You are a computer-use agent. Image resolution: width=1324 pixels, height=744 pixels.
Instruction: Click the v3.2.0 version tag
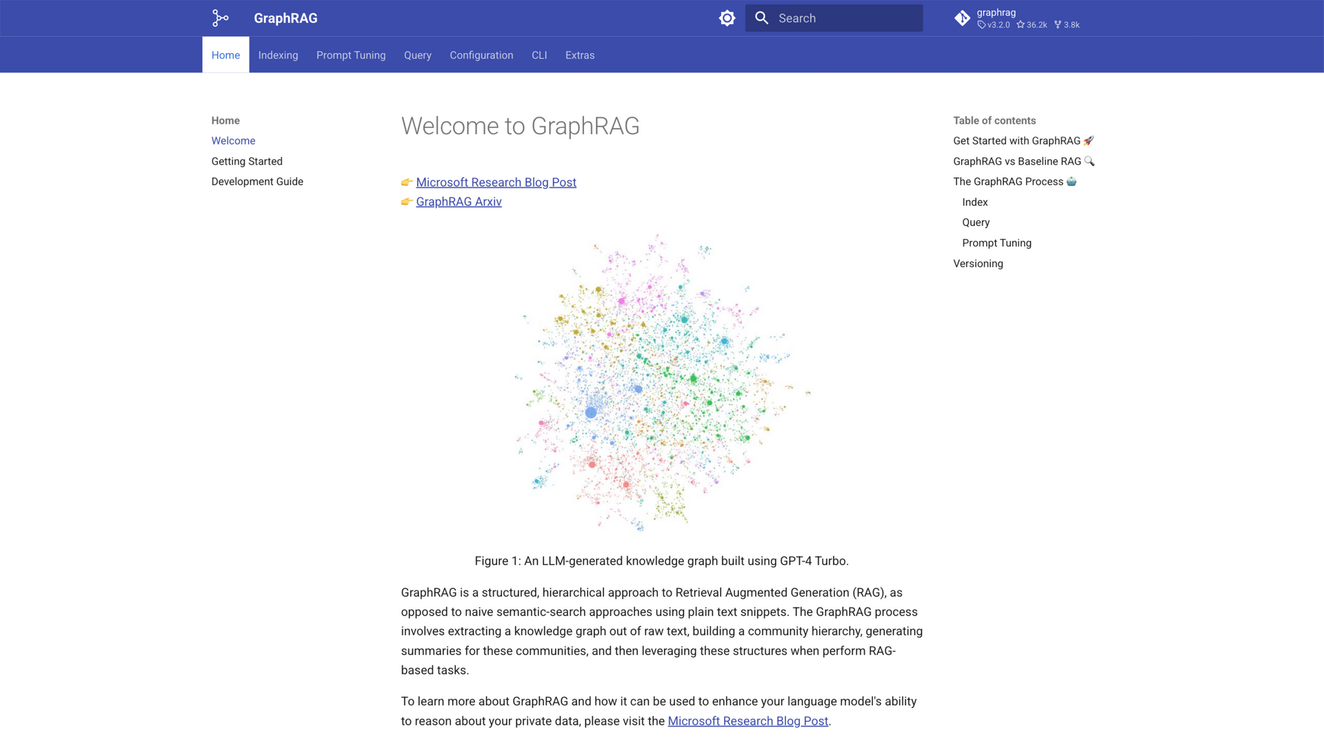coord(994,25)
